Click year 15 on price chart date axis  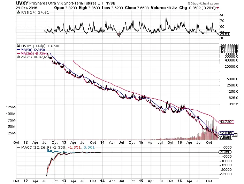[141, 142]
